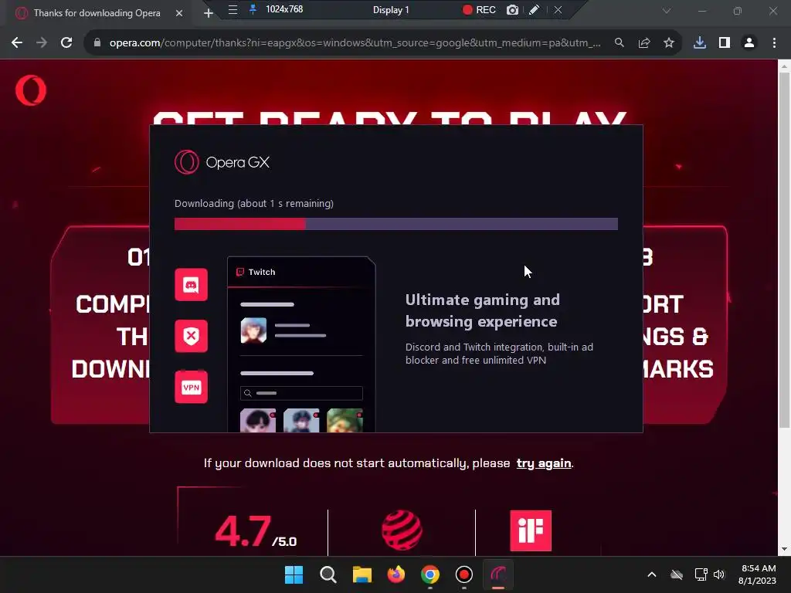The image size is (791, 593).
Task: Open the zoom magnifier in the address bar
Action: click(619, 43)
